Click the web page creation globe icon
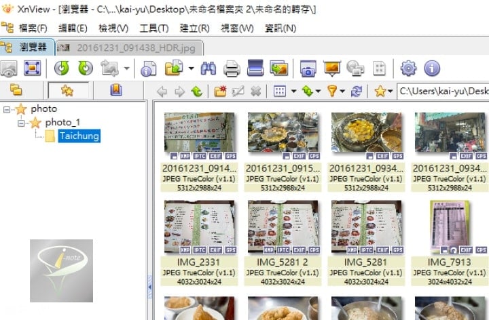 (x=355, y=68)
